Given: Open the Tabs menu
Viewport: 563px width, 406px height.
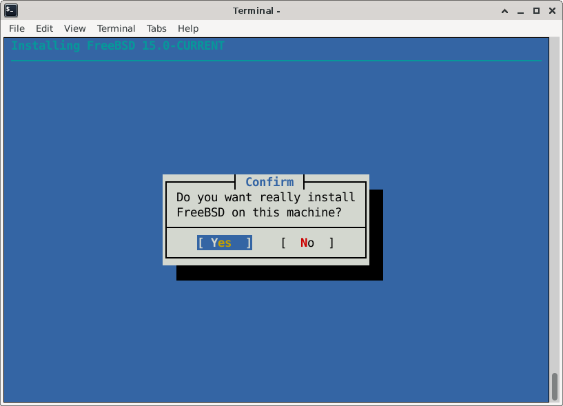Looking at the screenshot, I should 156,28.
